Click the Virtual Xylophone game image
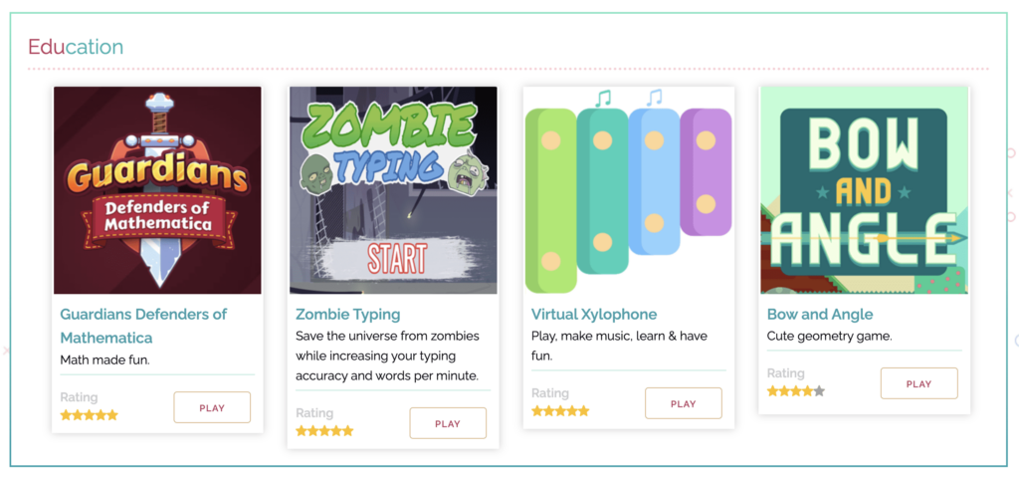 [629, 190]
